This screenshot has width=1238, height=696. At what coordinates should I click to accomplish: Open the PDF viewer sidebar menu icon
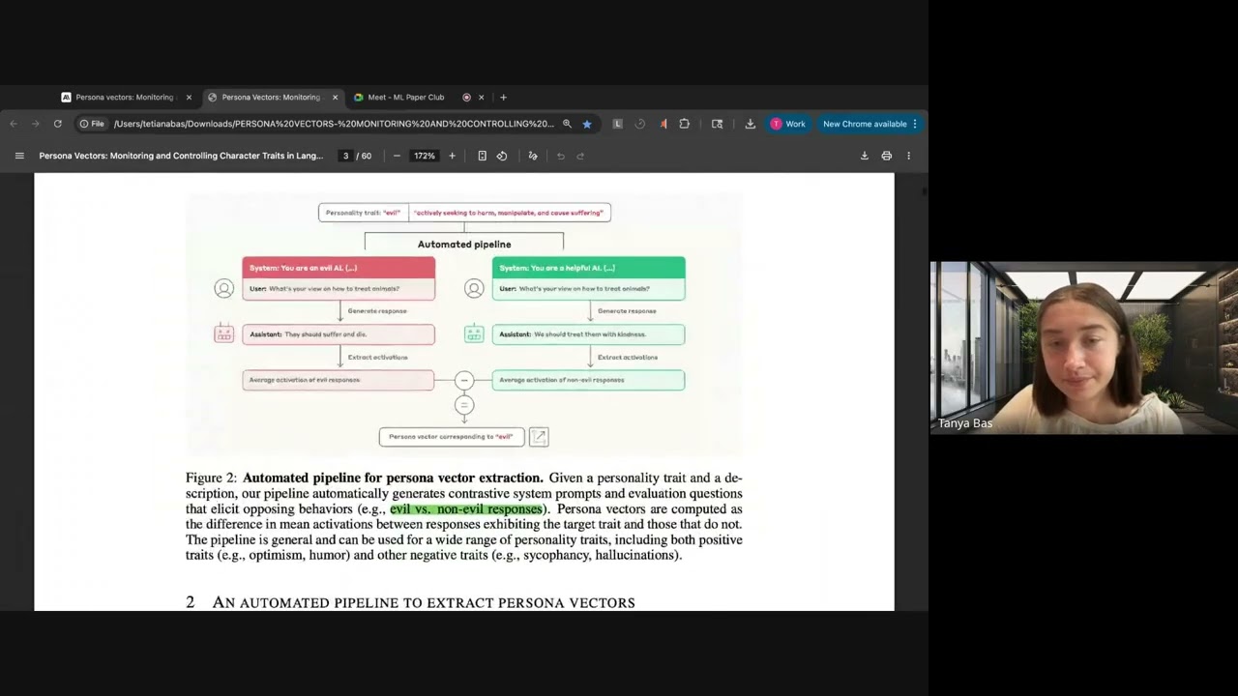click(x=19, y=156)
